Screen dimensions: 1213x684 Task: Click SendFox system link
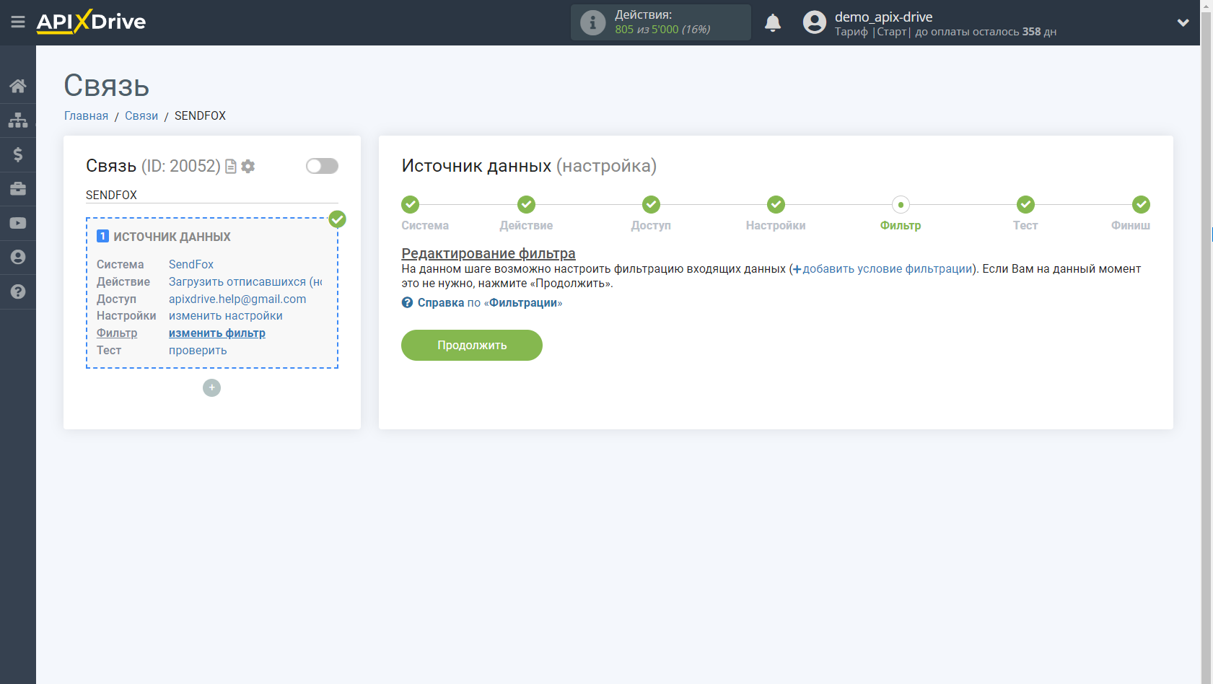click(x=191, y=265)
